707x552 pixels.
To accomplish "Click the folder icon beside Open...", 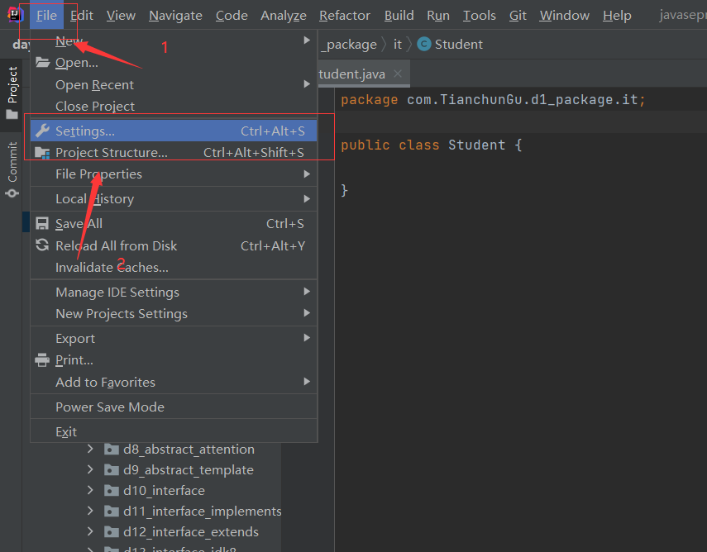I will pos(42,62).
